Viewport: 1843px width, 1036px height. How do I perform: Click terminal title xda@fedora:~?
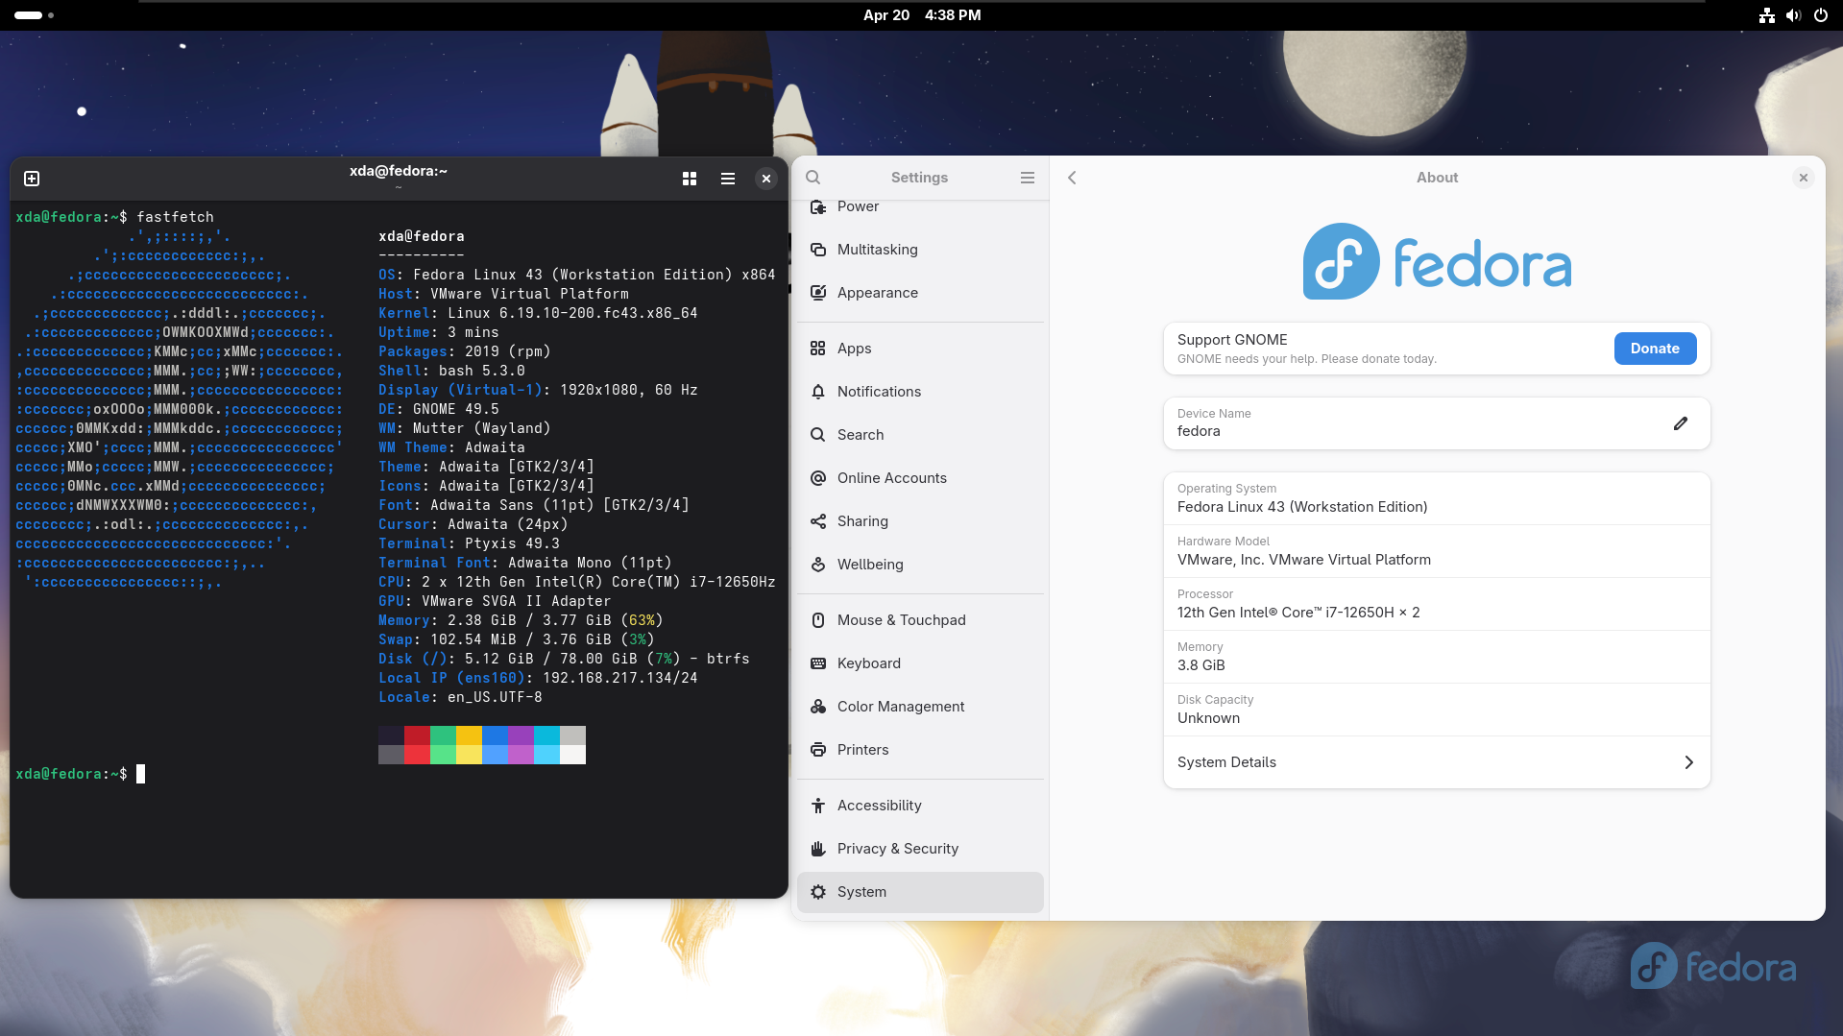click(399, 171)
